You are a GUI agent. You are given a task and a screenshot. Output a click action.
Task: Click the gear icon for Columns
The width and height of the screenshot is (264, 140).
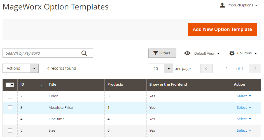coord(232,53)
